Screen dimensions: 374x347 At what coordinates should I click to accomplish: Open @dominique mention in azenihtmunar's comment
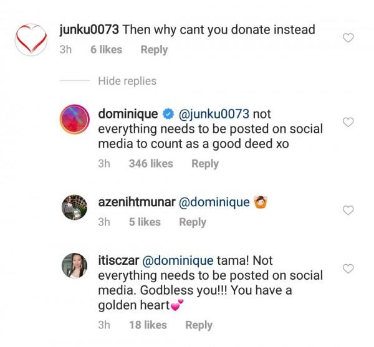(x=214, y=202)
